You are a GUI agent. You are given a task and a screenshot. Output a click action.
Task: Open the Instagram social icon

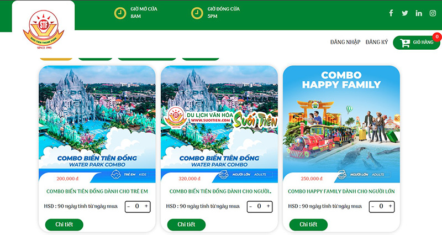click(433, 13)
